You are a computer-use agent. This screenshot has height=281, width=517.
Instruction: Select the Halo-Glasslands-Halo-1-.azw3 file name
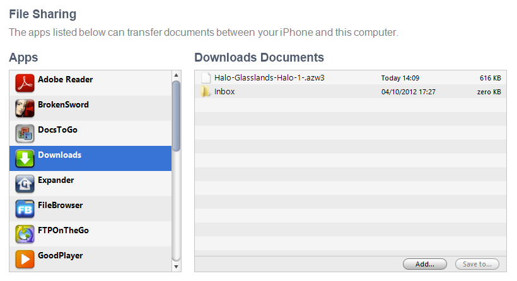[x=269, y=78]
